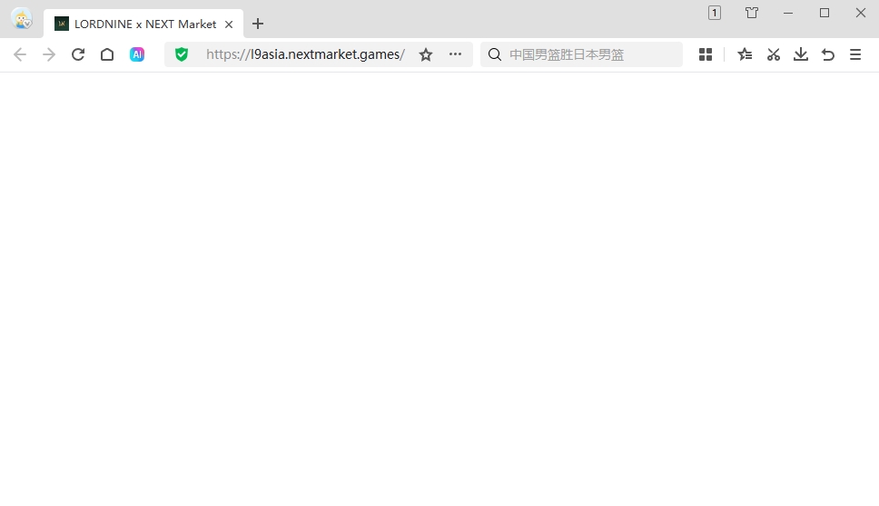Viewport: 879px width, 506px height.
Task: Open the three-dot address bar options
Action: point(455,54)
